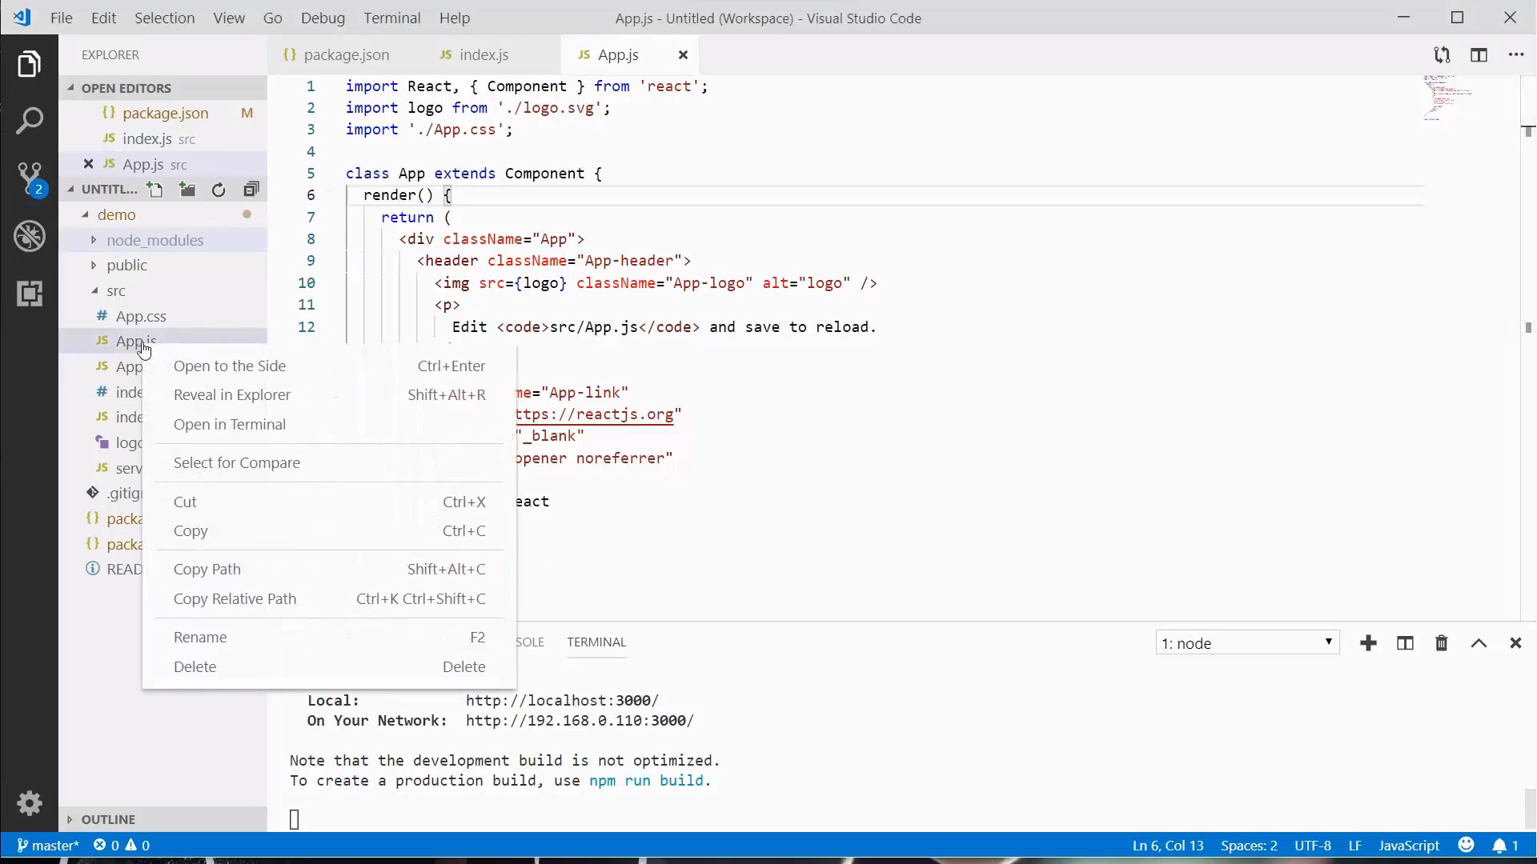Collapse the Open Editors section
1537x864 pixels.
[x=71, y=87]
